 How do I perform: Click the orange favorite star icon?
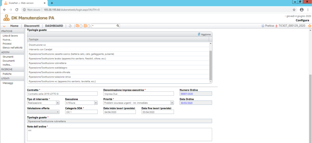coord(310,26)
